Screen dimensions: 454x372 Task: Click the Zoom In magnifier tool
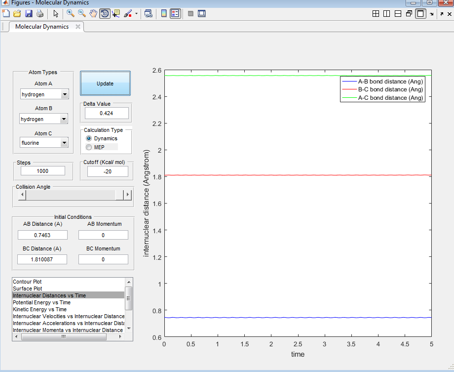[71, 14]
